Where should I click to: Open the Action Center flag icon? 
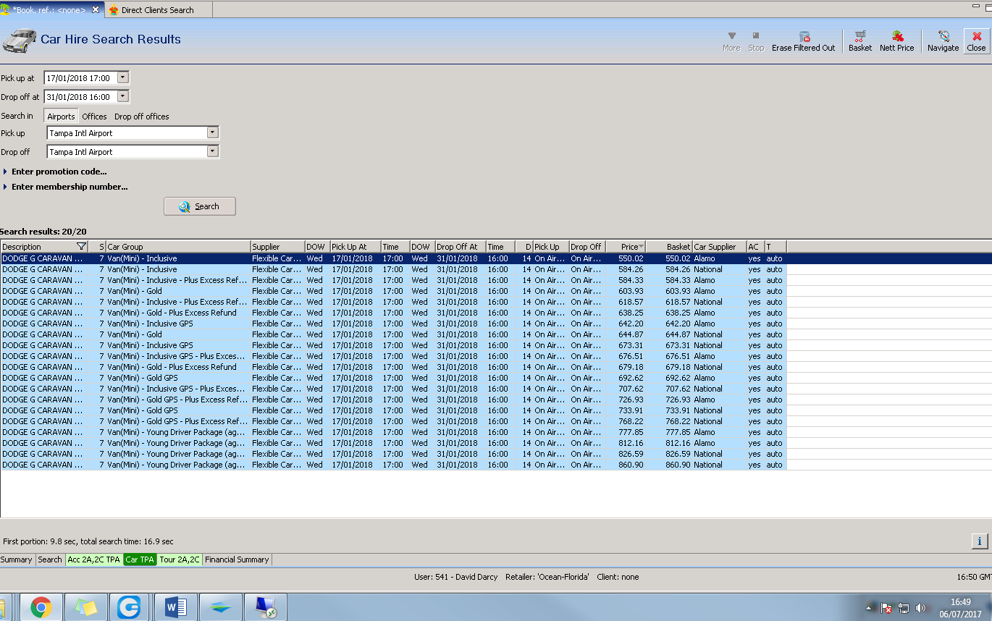[886, 608]
